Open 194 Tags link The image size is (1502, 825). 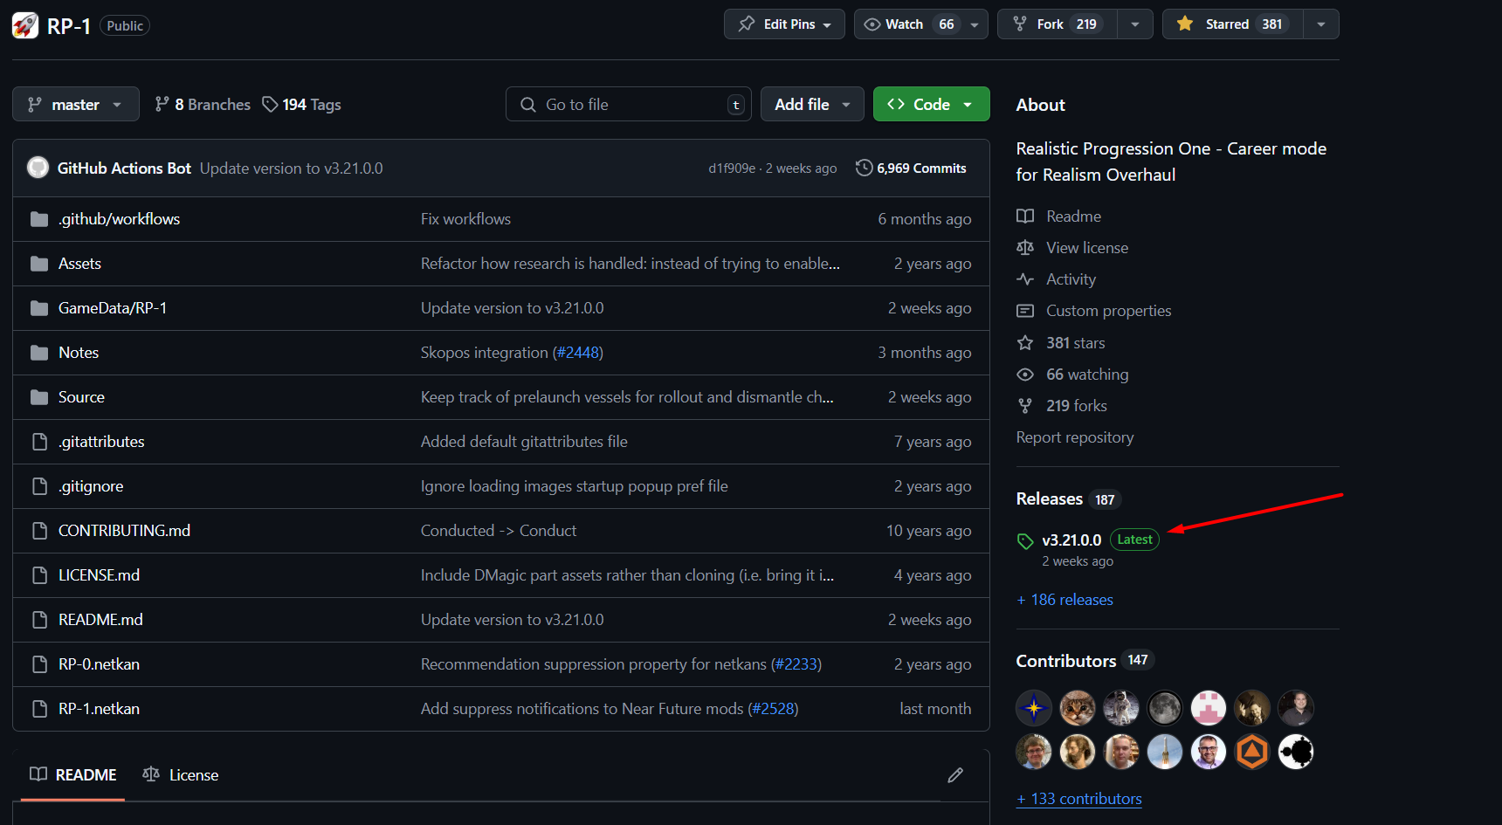302,105
